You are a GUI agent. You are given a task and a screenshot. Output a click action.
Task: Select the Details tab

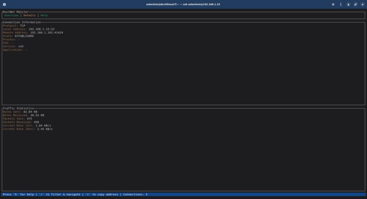click(29, 15)
